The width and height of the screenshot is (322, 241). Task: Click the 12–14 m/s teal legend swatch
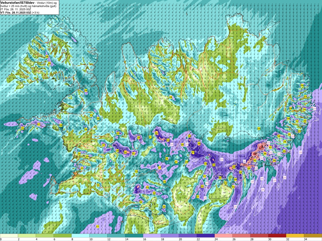116,236
